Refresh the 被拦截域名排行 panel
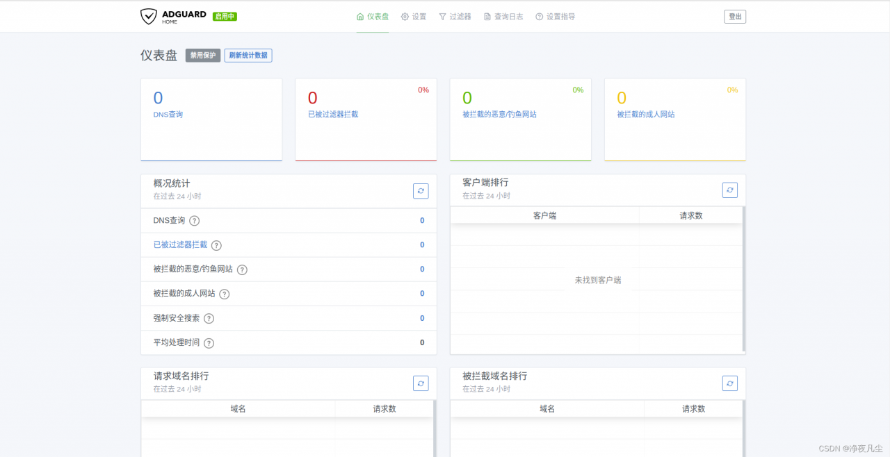Screen dimensions: 890x457 [x=729, y=383]
